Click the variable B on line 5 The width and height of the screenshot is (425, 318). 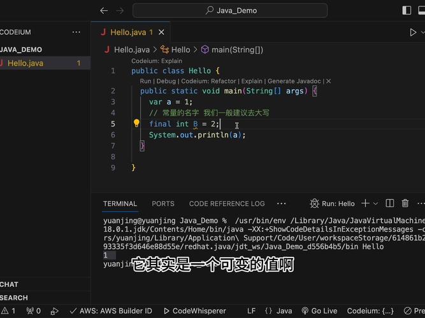coord(196,124)
